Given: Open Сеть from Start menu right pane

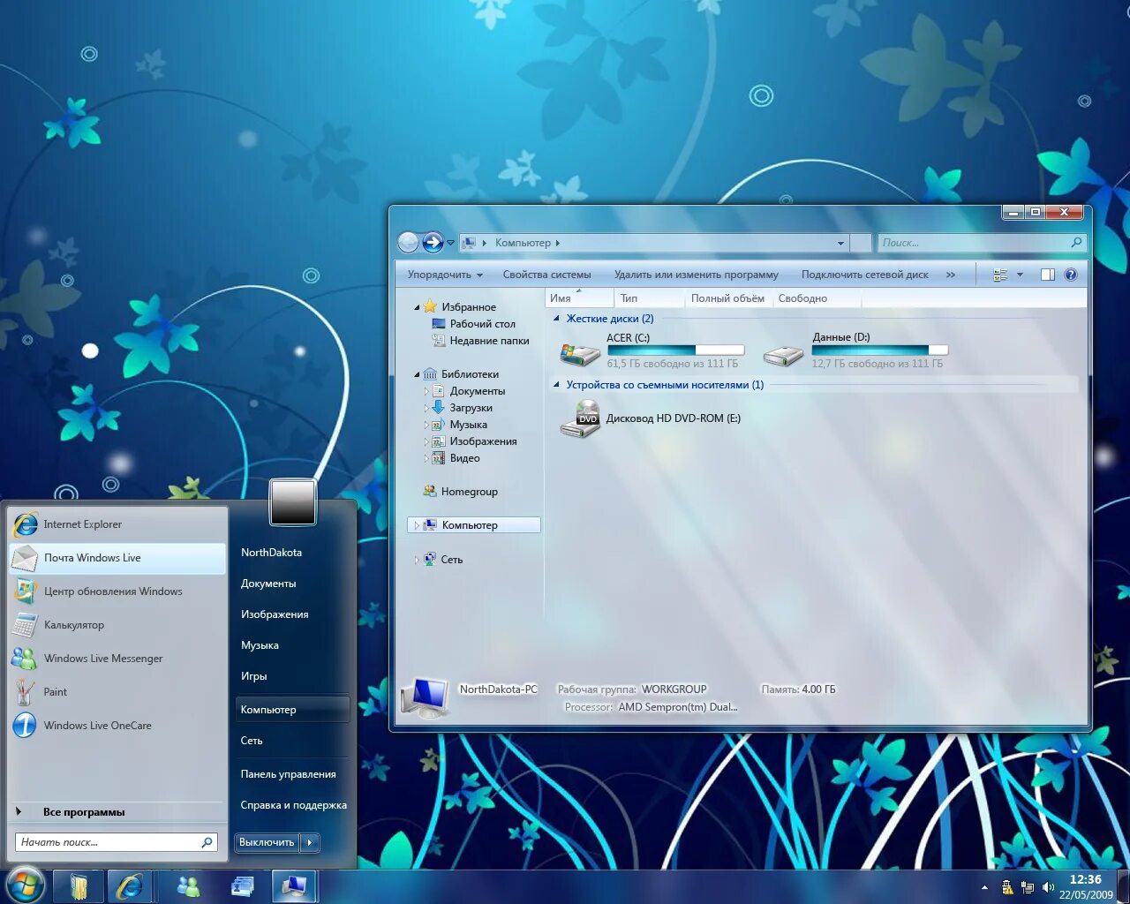Looking at the screenshot, I should 252,741.
